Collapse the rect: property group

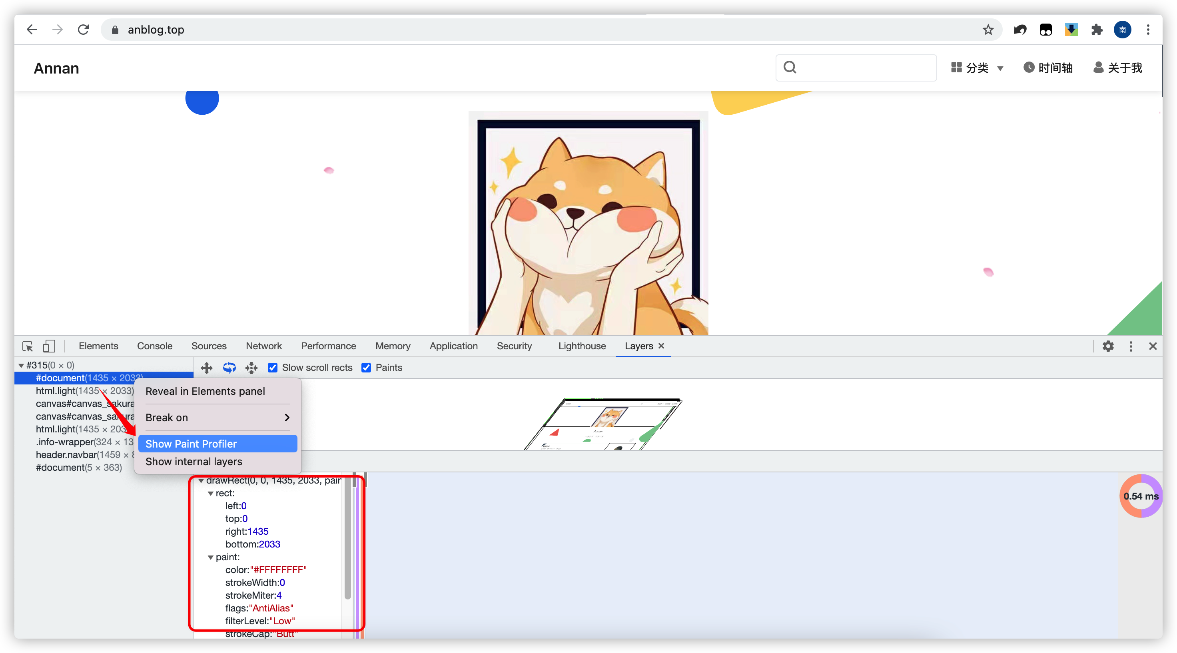click(x=211, y=493)
